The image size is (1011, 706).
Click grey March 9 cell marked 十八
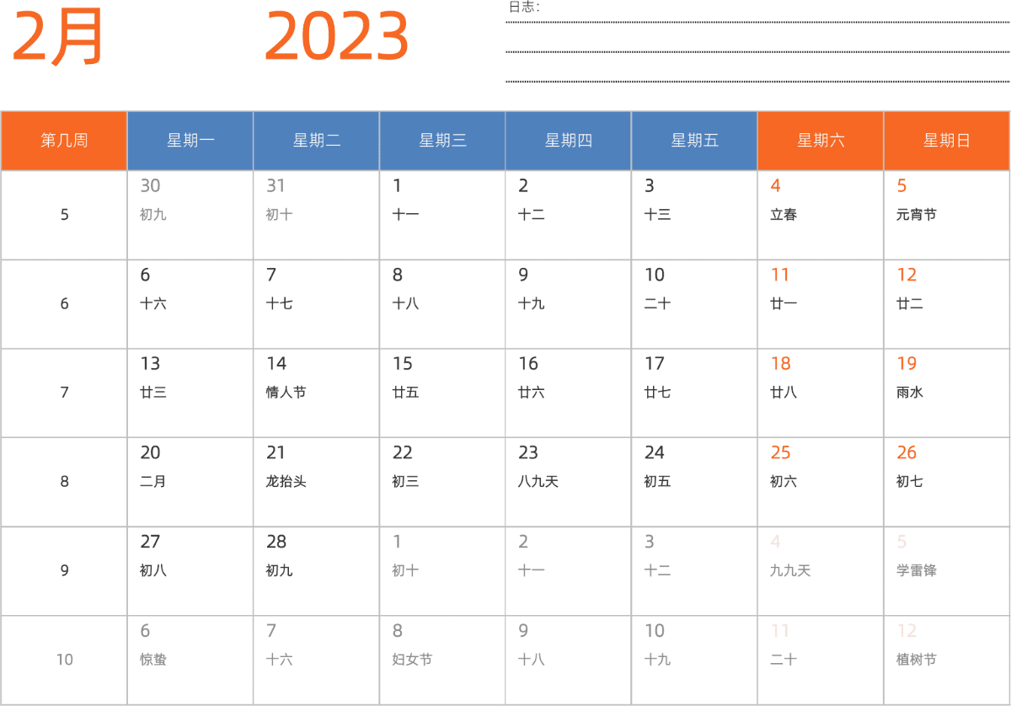(x=569, y=660)
